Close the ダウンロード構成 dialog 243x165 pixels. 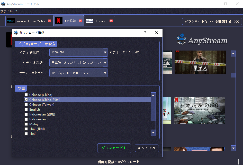pos(157,33)
